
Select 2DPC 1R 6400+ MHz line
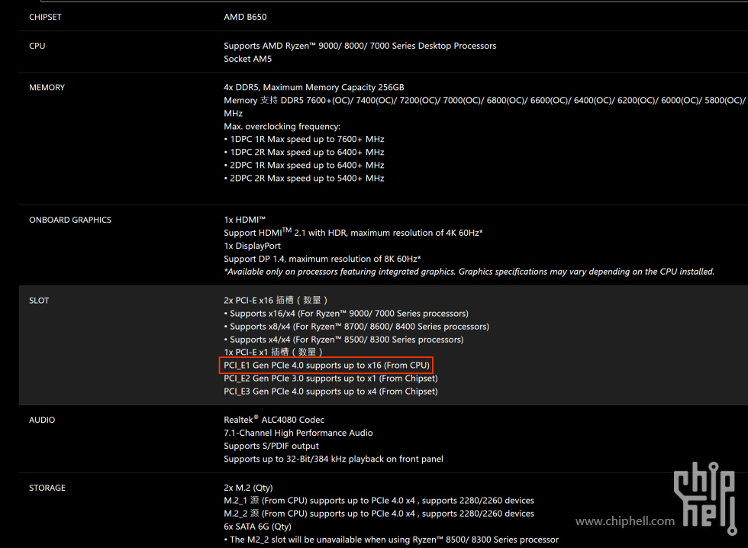[x=304, y=165]
